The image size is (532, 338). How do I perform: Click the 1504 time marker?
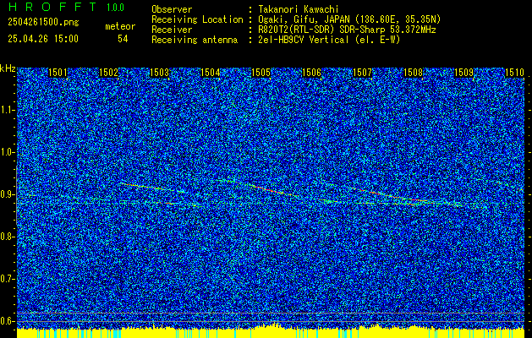tap(211, 73)
